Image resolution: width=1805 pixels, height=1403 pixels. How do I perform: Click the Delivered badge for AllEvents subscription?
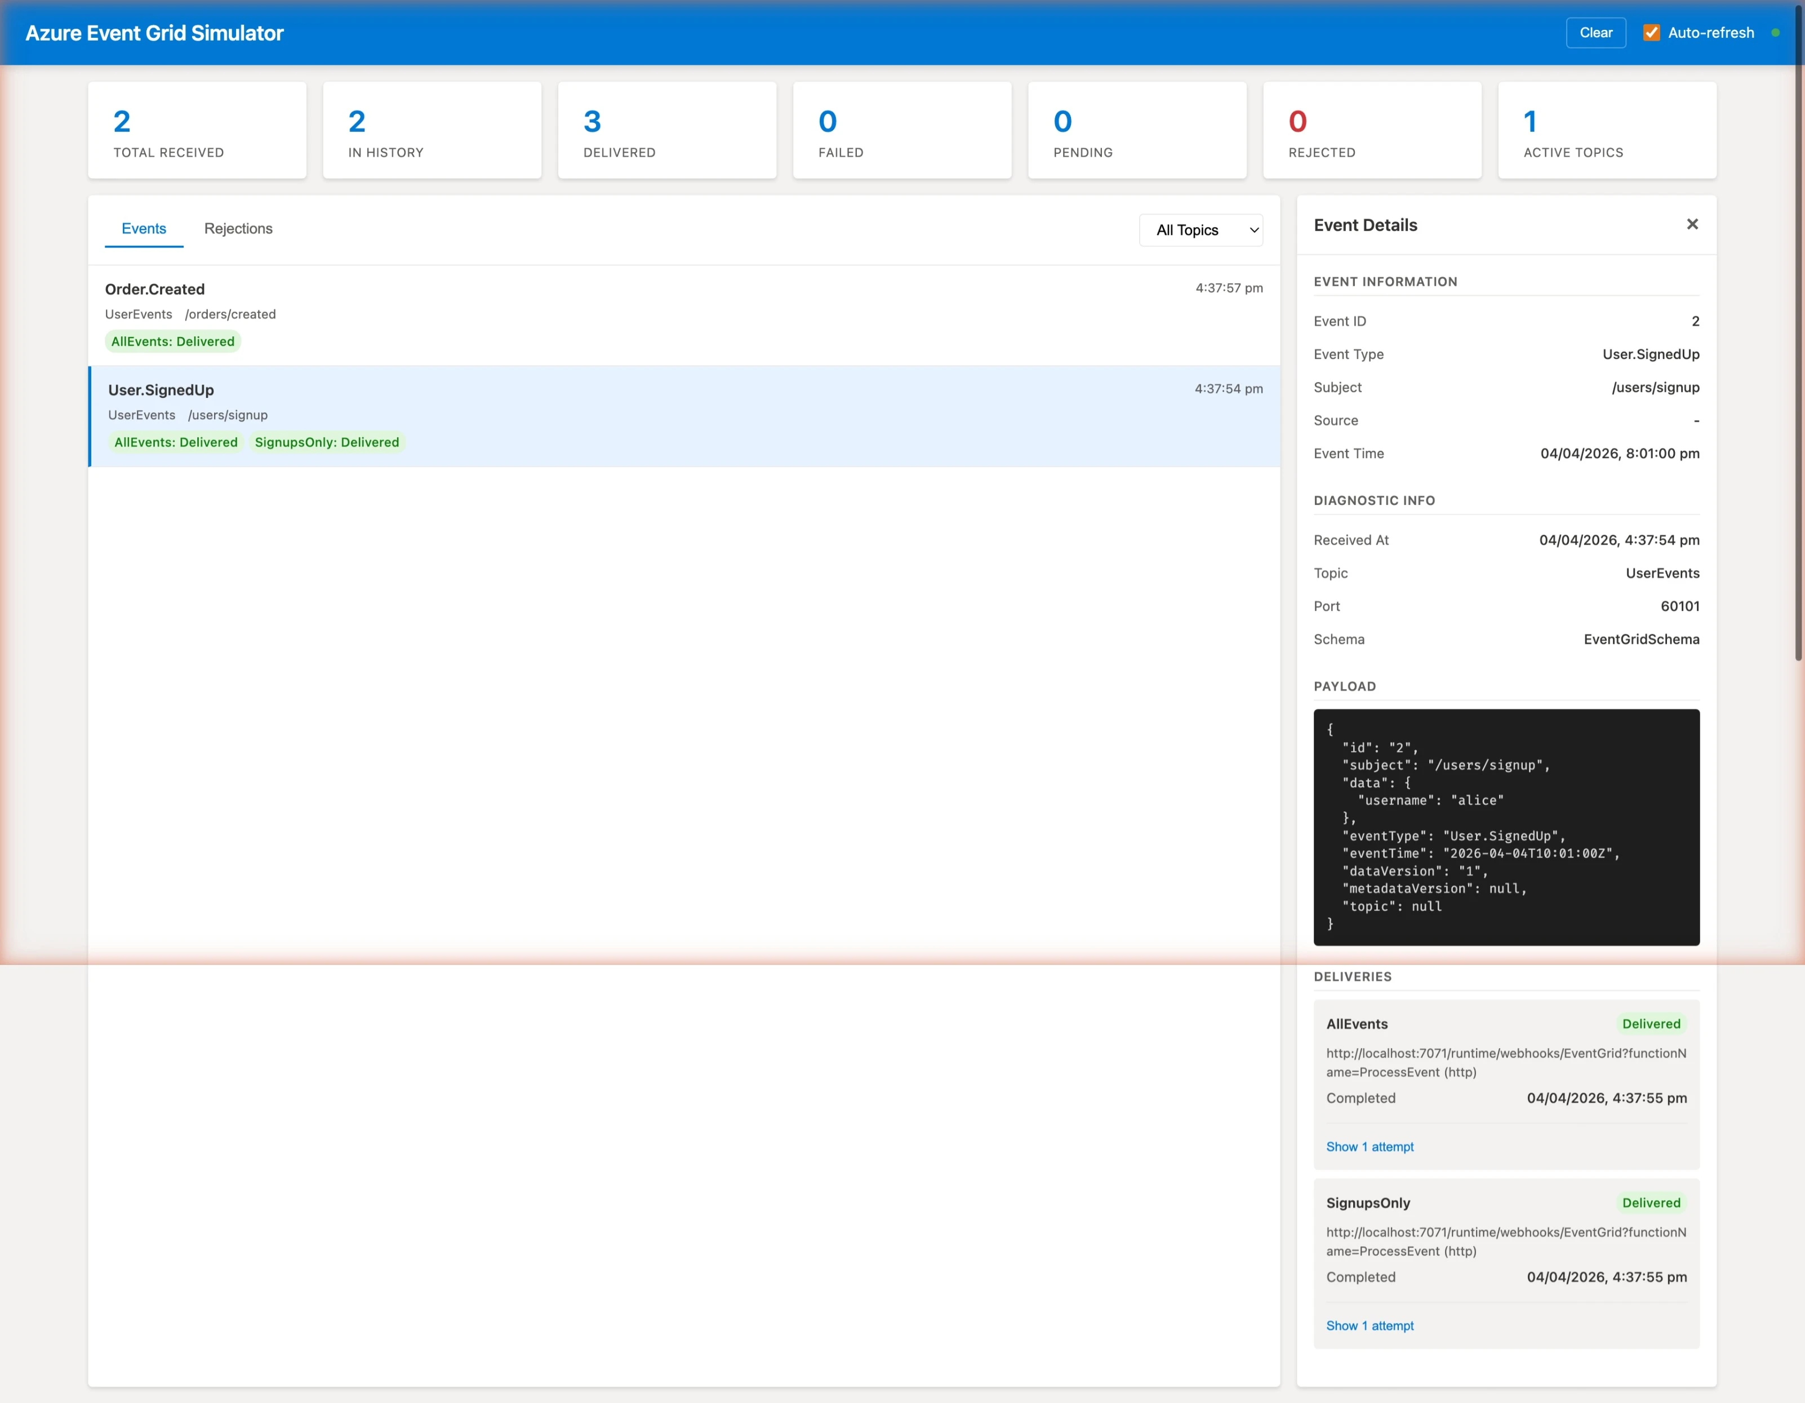point(1651,1024)
